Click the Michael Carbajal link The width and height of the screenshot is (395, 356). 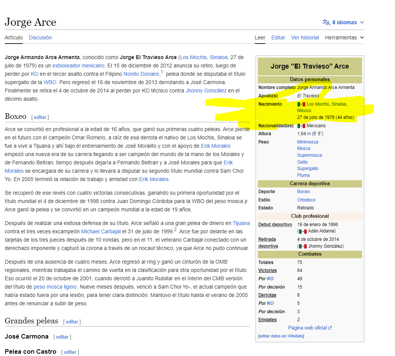point(101,231)
